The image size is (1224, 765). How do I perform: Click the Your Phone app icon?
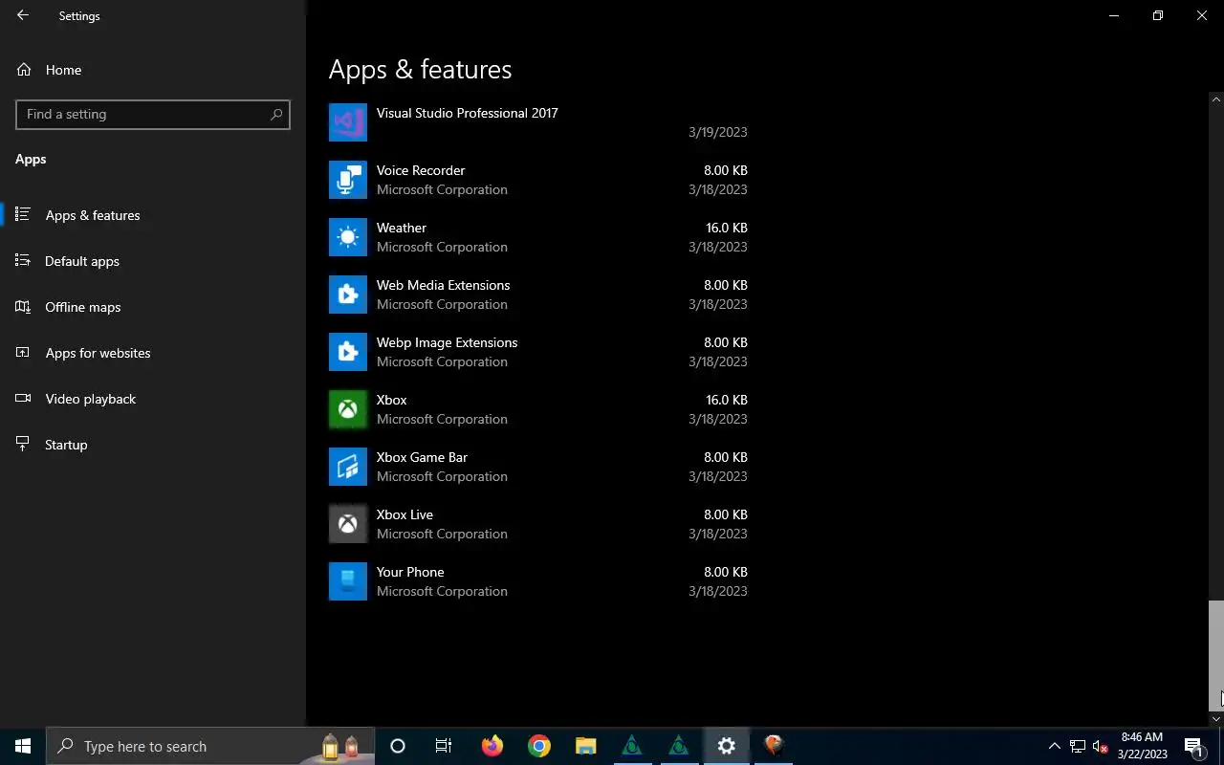pos(348,581)
